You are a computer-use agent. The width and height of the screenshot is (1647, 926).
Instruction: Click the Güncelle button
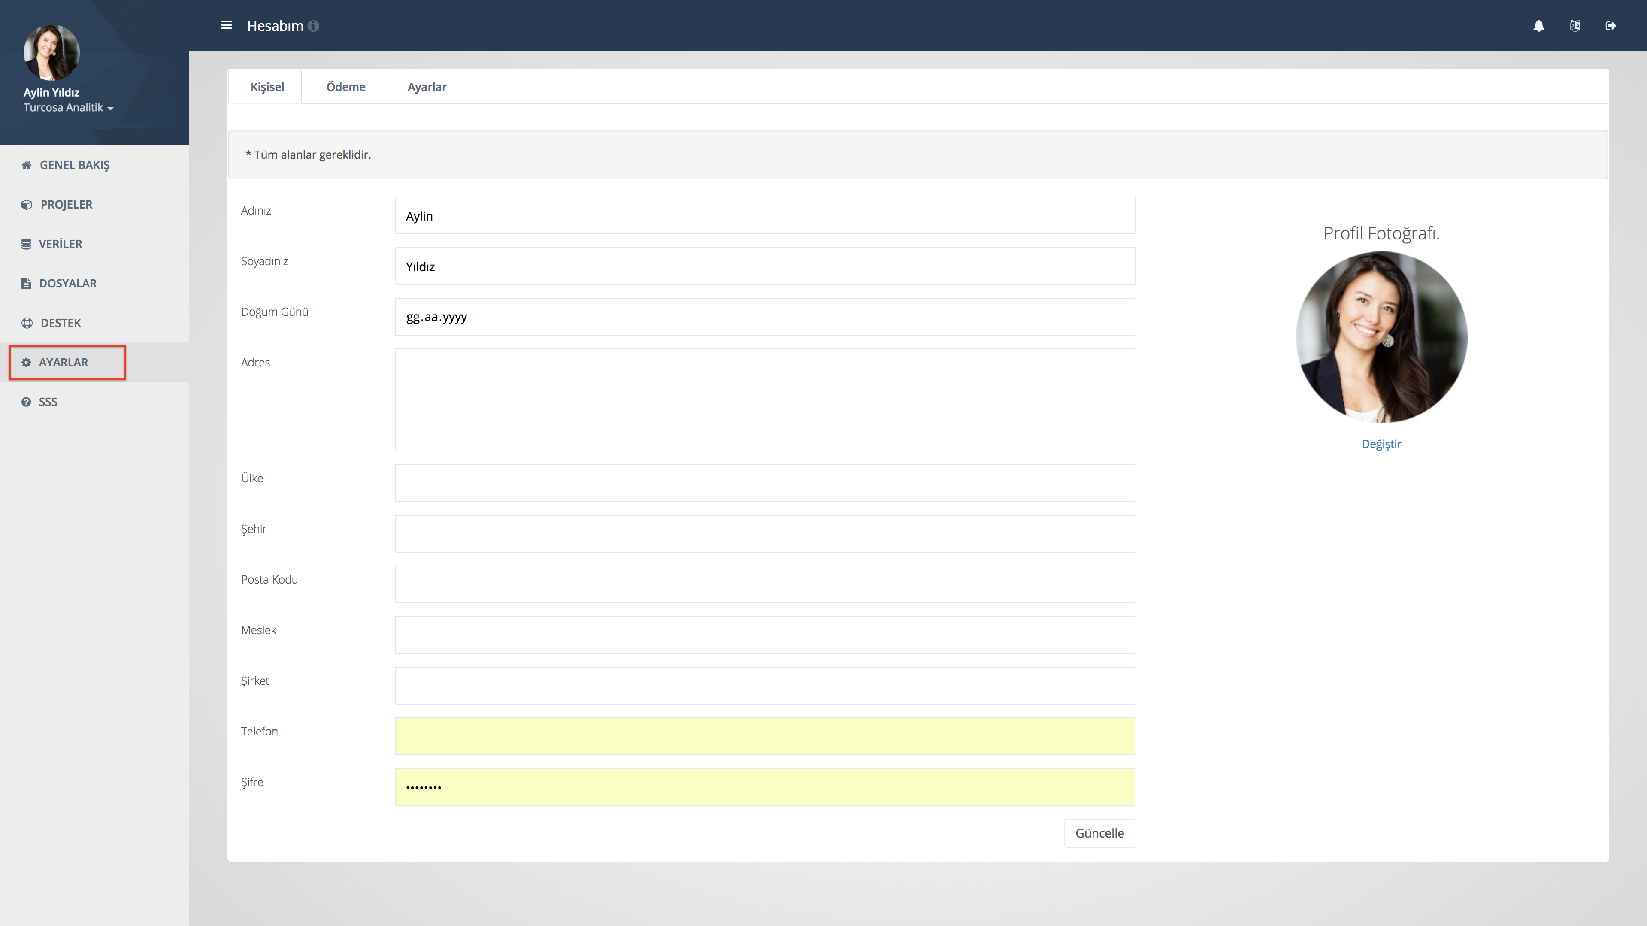(x=1099, y=833)
